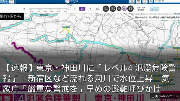The image size is (180, 101).
Task: Click the header icon left of X
Action: [145, 1]
